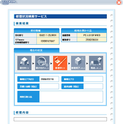The height and width of the screenshot is (124, 123).
Task: Click the 同時引取り品 text area
Action: click(71, 97)
